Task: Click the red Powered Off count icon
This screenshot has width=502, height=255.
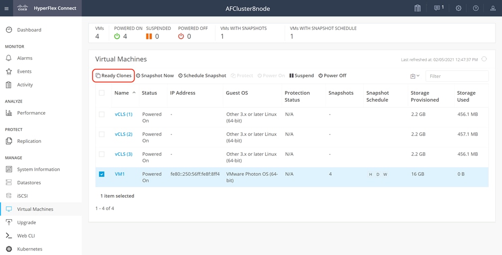Action: point(181,36)
